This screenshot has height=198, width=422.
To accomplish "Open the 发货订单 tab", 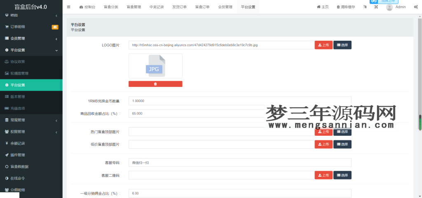I will point(180,7).
